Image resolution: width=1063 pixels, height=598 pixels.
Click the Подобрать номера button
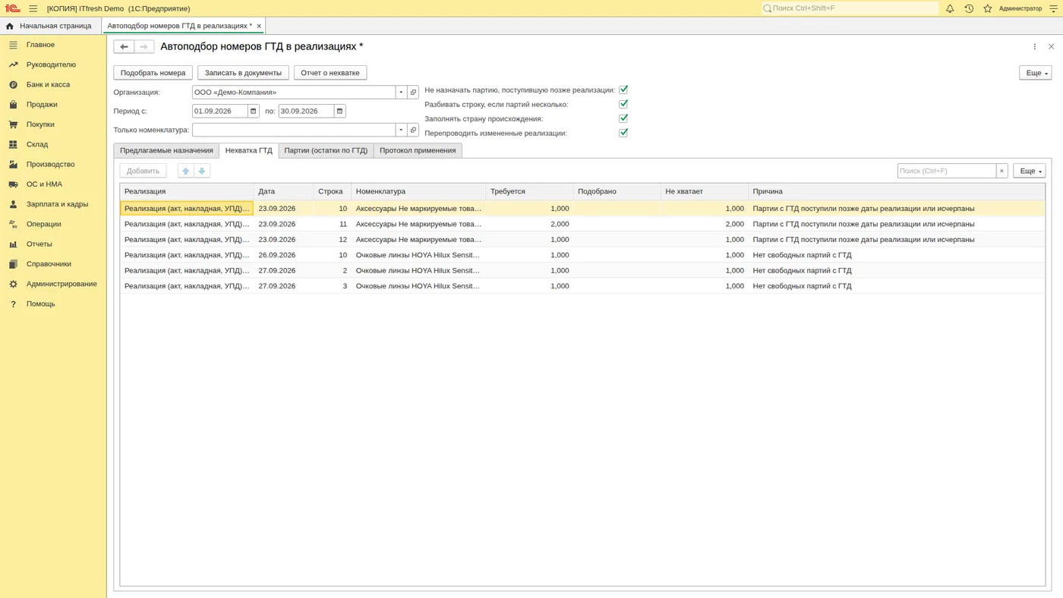(x=153, y=73)
